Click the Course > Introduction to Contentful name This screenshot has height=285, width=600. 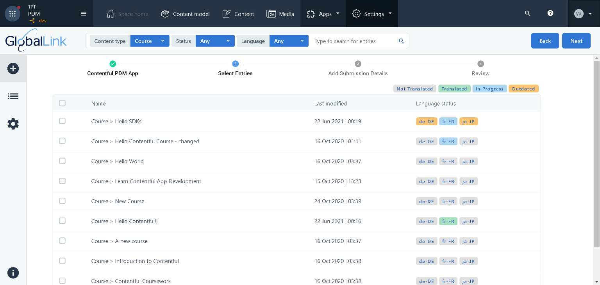(x=135, y=261)
